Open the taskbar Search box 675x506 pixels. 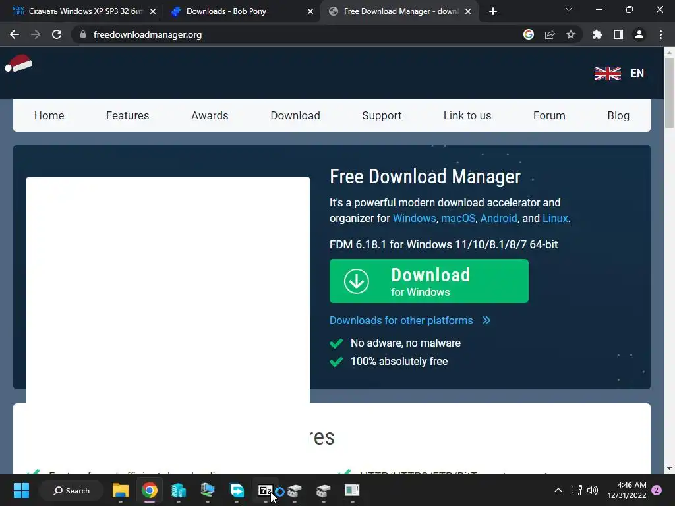[71, 490]
